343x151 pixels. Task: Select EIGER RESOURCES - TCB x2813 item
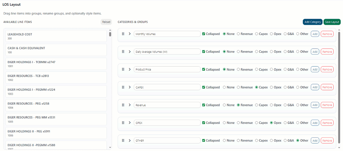pyautogui.click(x=56, y=78)
